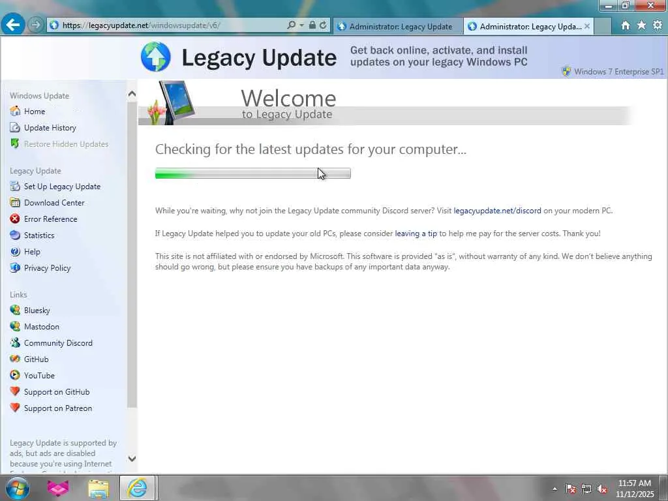Click the refresh icon in address bar
668x501 pixels.
pyautogui.click(x=324, y=25)
